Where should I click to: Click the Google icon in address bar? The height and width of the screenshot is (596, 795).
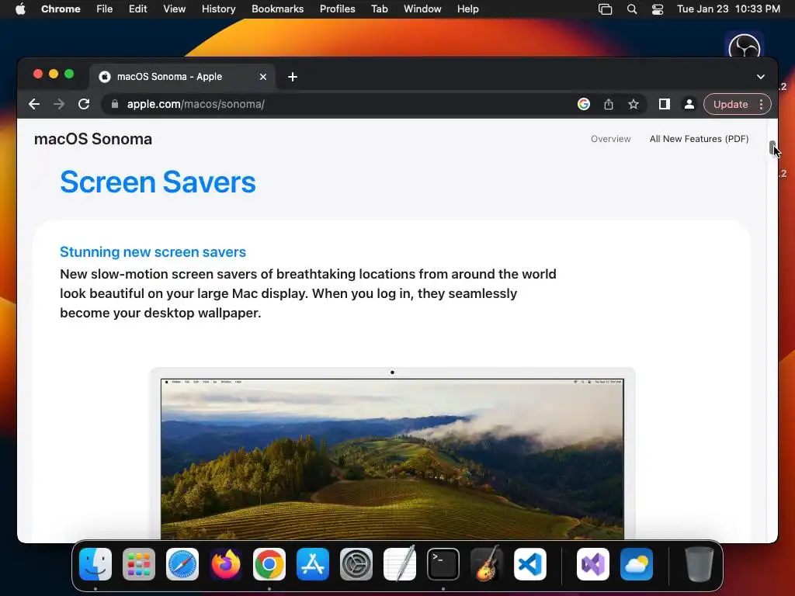(584, 105)
